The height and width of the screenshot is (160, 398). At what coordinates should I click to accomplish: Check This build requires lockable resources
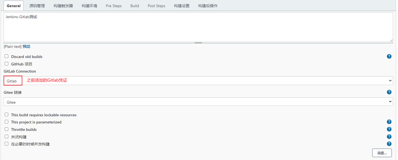coord(6,115)
